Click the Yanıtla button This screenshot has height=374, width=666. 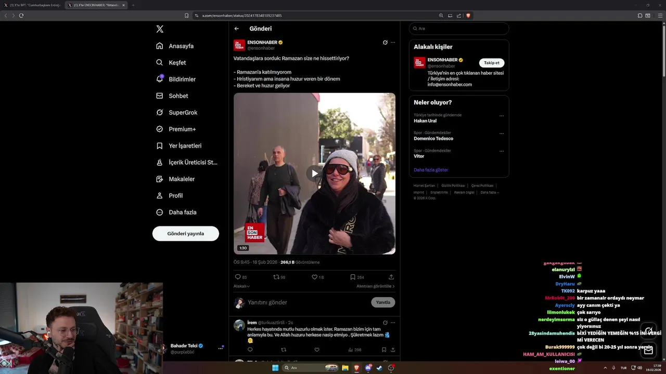383,302
